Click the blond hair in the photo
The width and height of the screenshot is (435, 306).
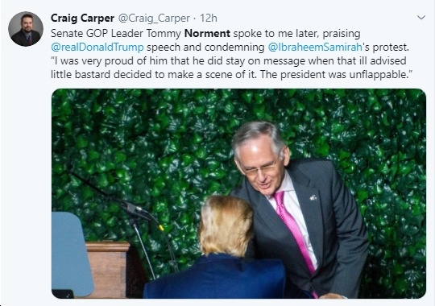(226, 225)
